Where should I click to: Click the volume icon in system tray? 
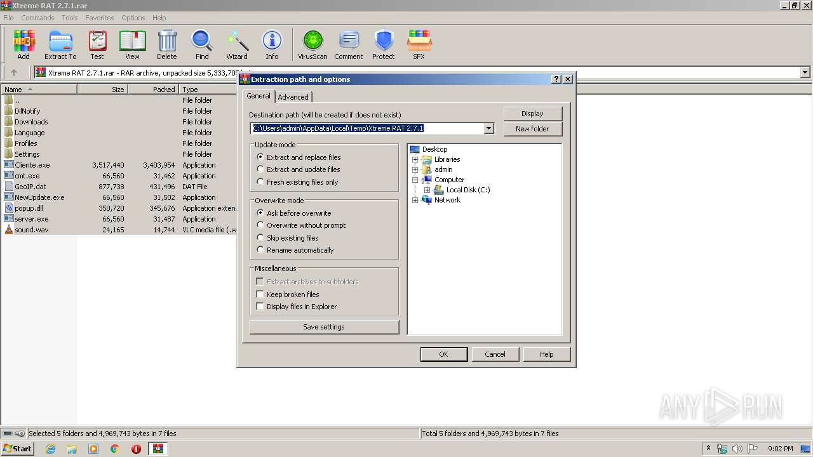click(x=737, y=449)
